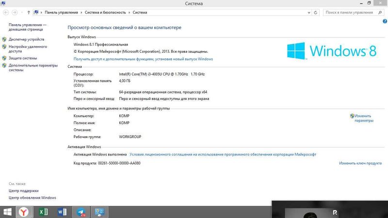Go up one level with up arrow
The image size is (388, 218).
coord(29,13)
